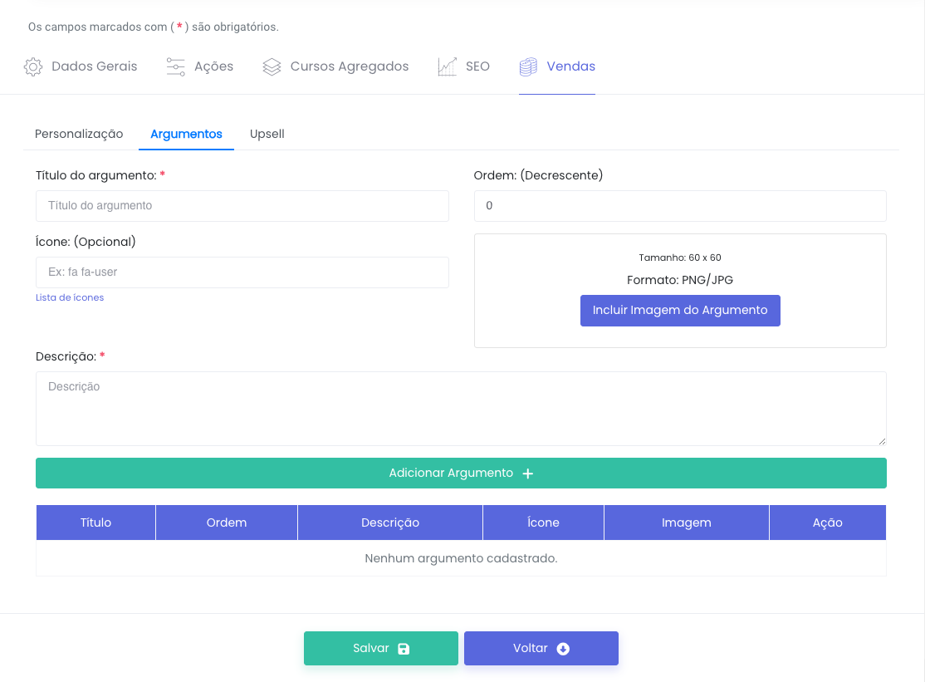Click the gear icon beside Dados Gerais

[x=33, y=67]
